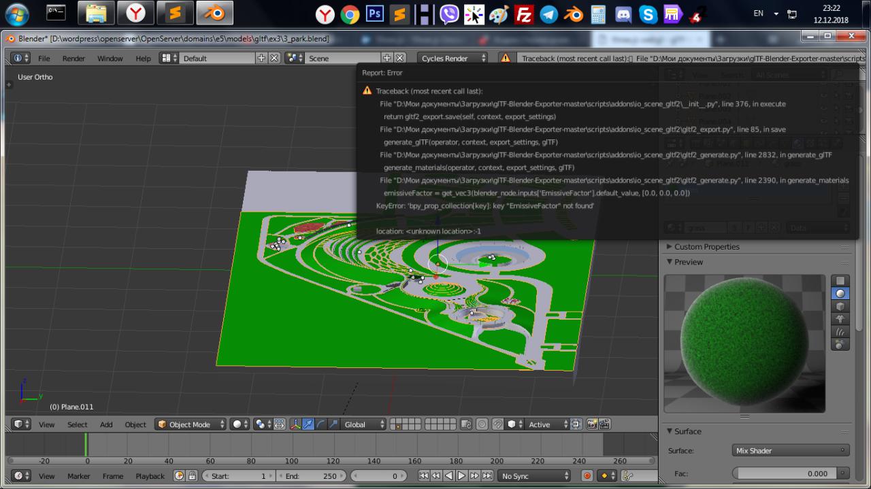Toggle the timeline range lock icon

tap(193, 476)
